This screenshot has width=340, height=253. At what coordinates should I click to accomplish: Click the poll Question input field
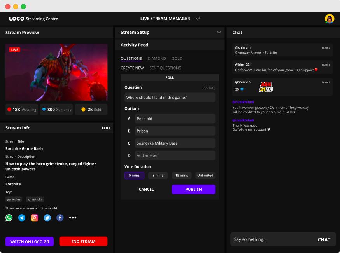170,98
